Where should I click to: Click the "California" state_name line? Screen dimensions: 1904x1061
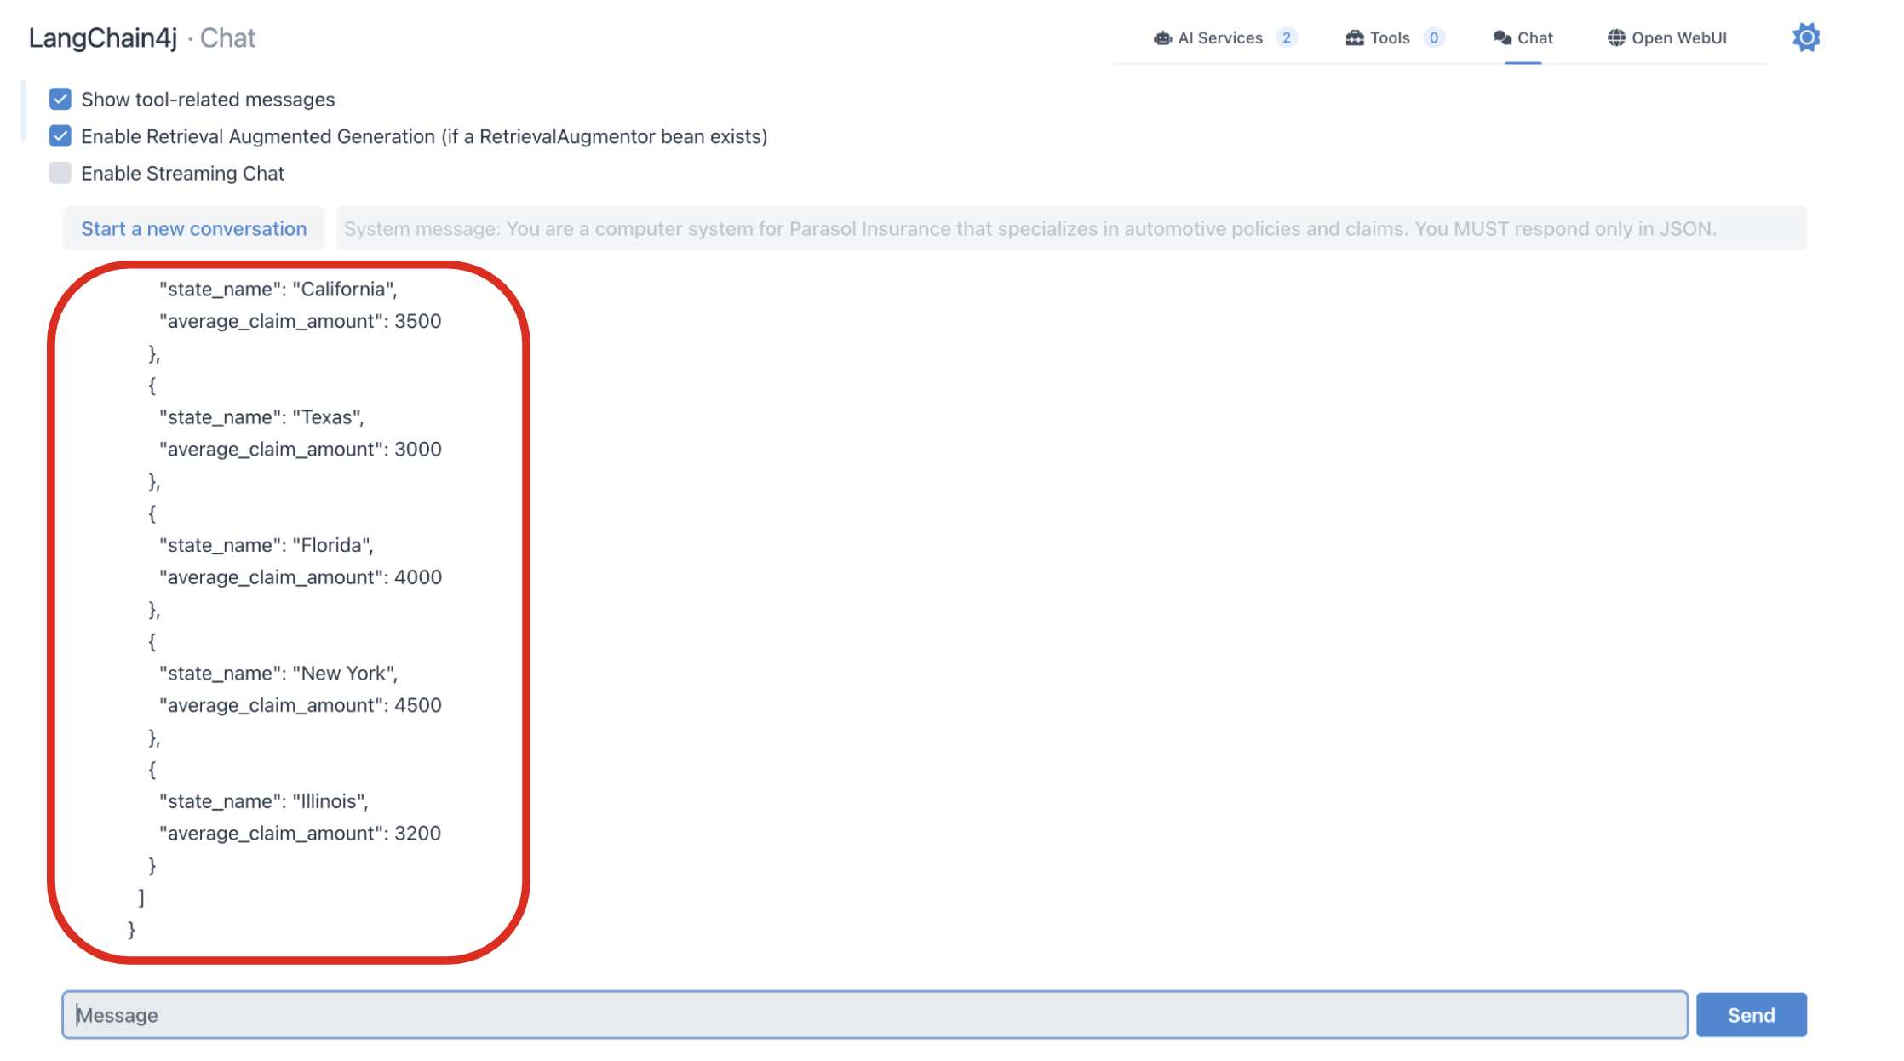point(278,290)
